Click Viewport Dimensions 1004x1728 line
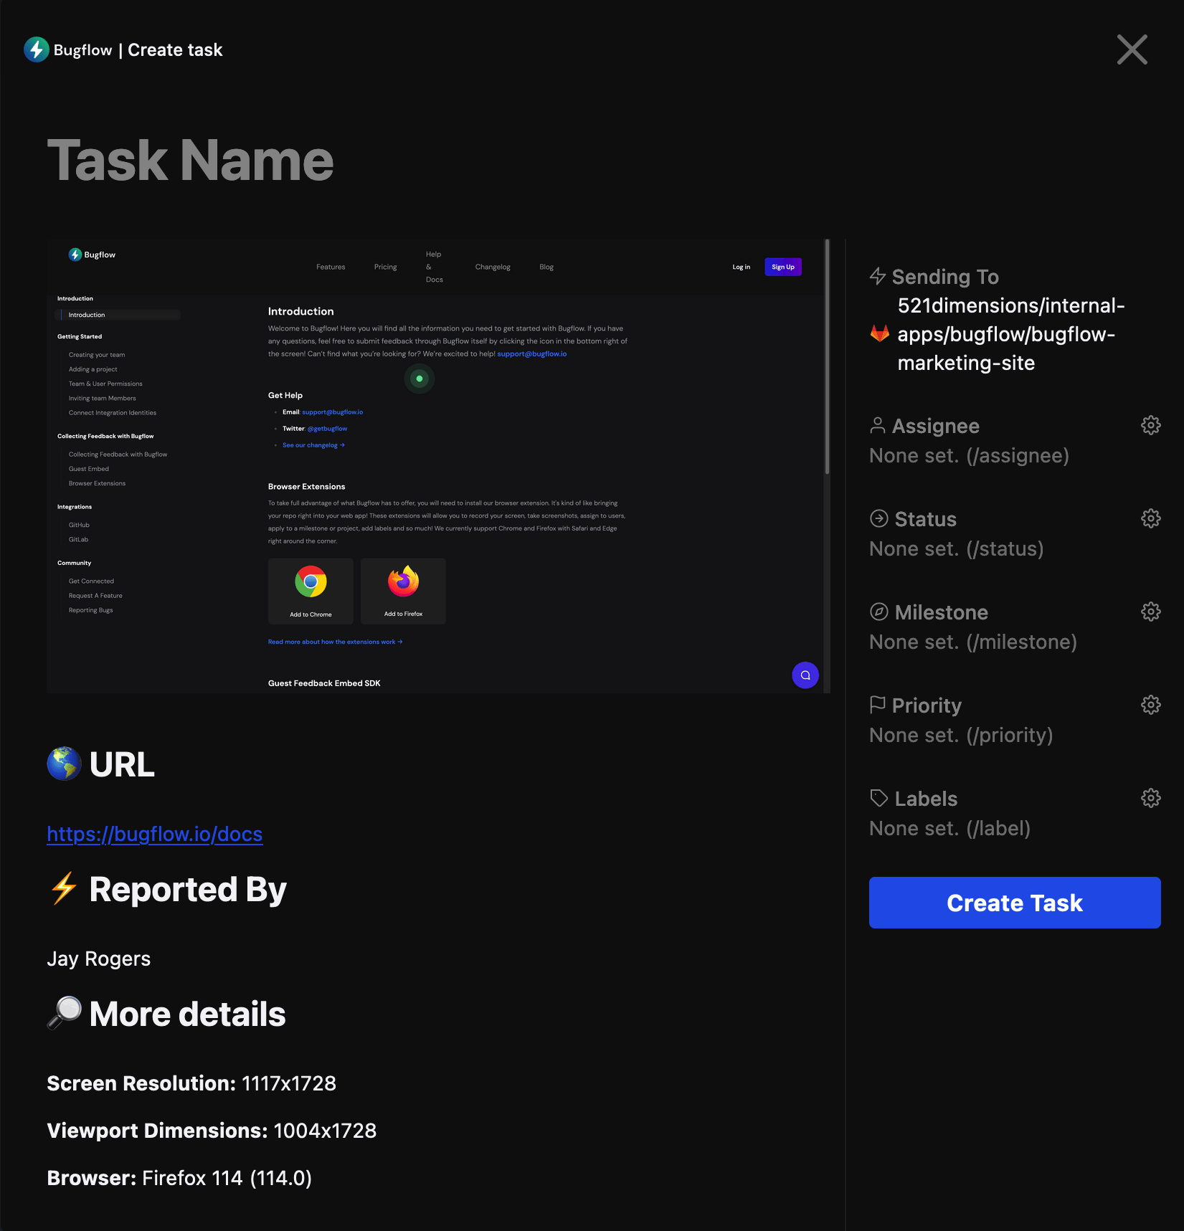This screenshot has width=1184, height=1231. [x=212, y=1131]
